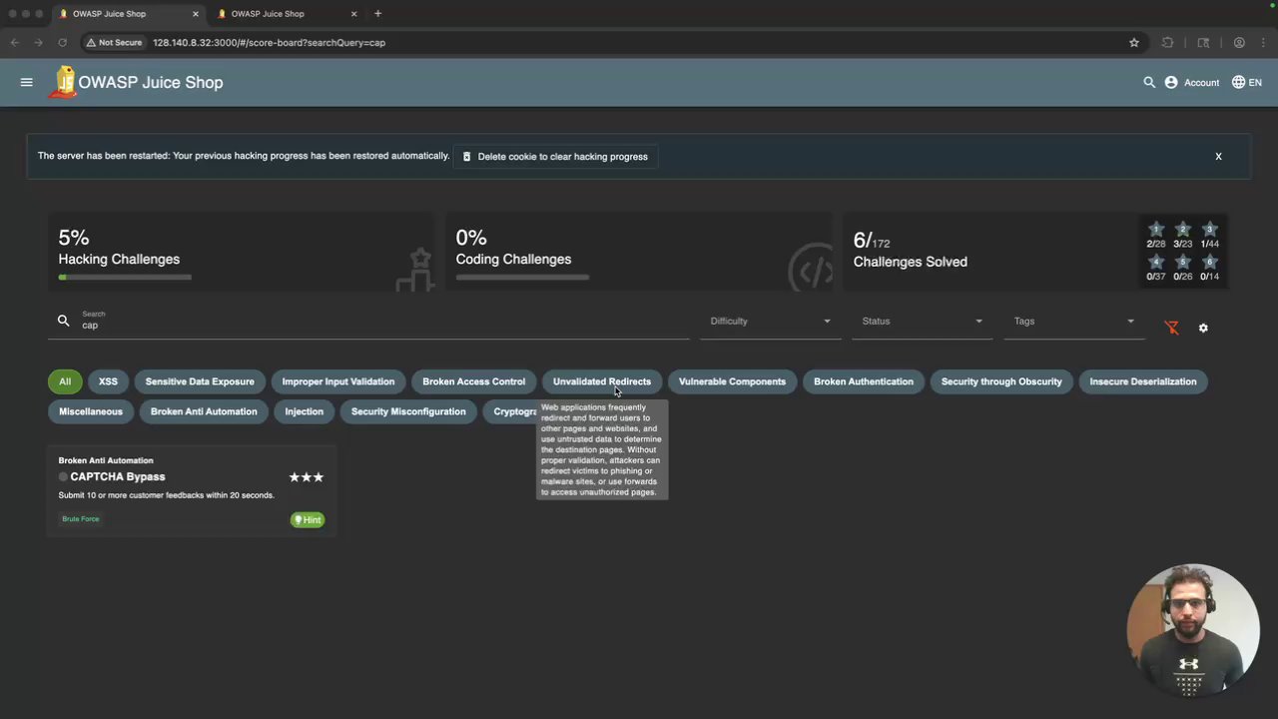Toggle the Injection category filter
Screen dimensions: 1278x719
click(305, 411)
